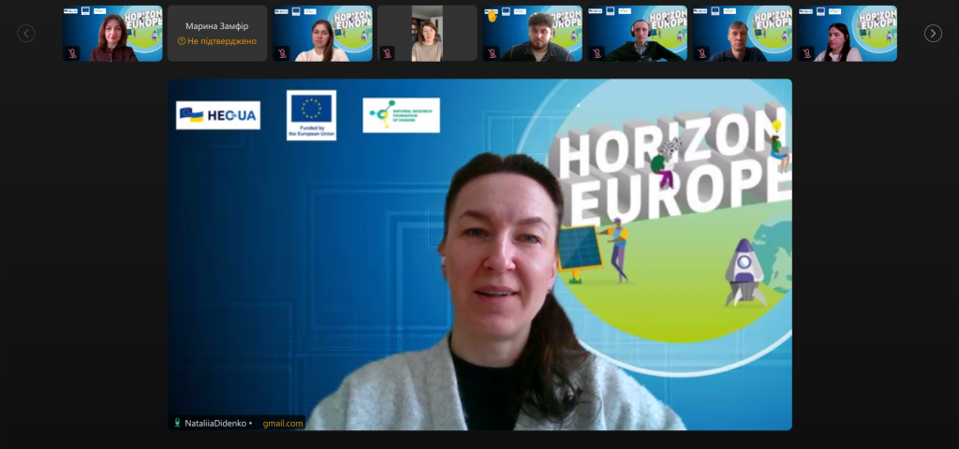
Task: Click the muted mic icon on the last participant thumbnail
Action: click(x=806, y=53)
